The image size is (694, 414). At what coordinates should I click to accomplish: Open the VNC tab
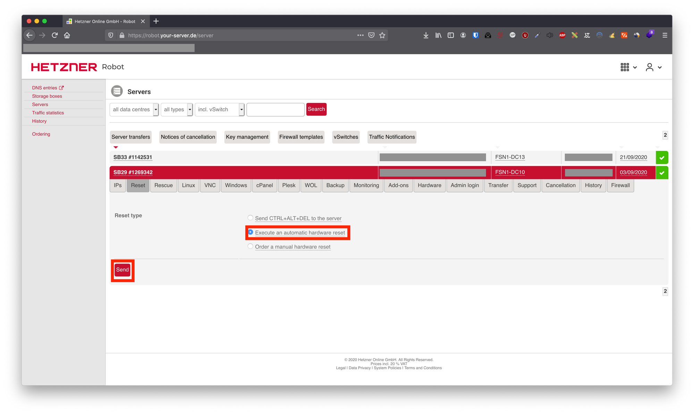coord(210,186)
